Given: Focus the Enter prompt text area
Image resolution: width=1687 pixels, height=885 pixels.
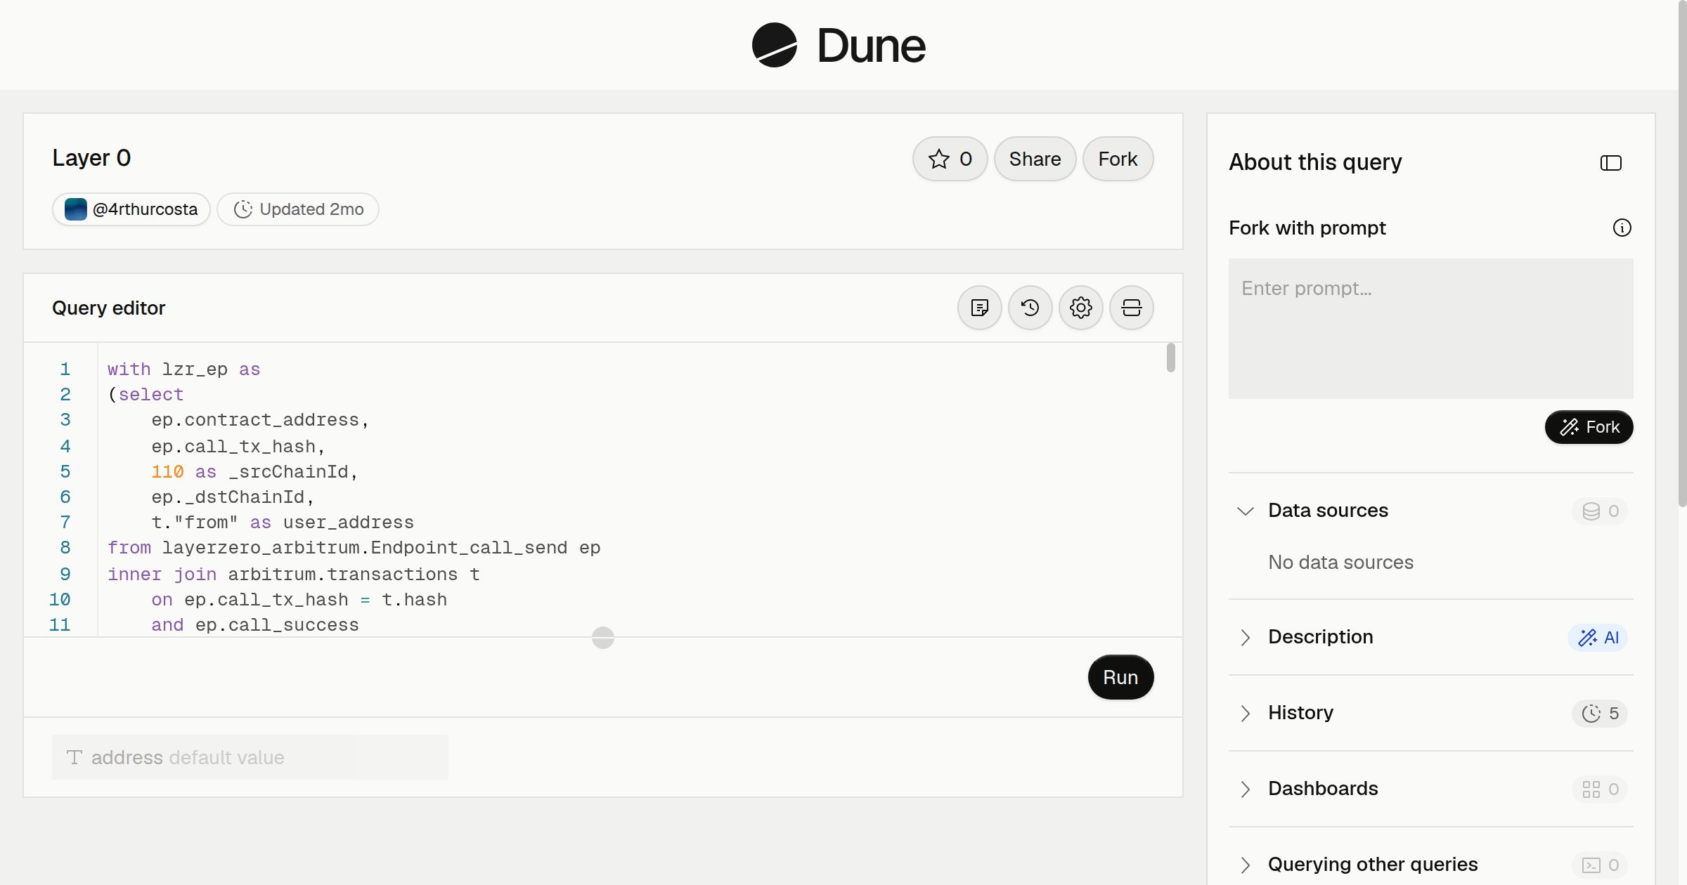Looking at the screenshot, I should (1430, 329).
